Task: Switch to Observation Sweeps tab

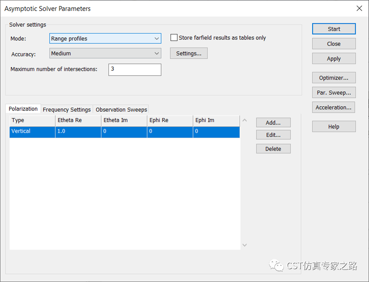Action: tap(121, 109)
